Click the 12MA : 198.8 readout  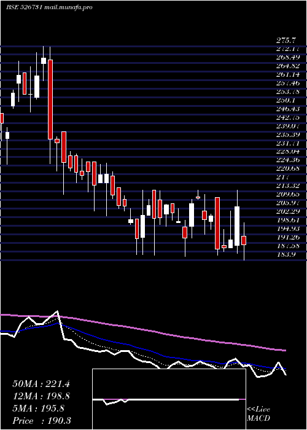41,396
